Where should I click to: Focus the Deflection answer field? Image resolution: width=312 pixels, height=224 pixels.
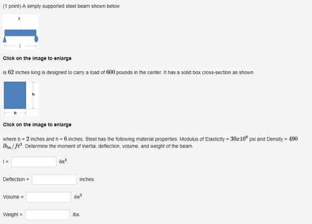pyautogui.click(x=55, y=179)
